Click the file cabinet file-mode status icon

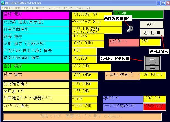coord(152,63)
